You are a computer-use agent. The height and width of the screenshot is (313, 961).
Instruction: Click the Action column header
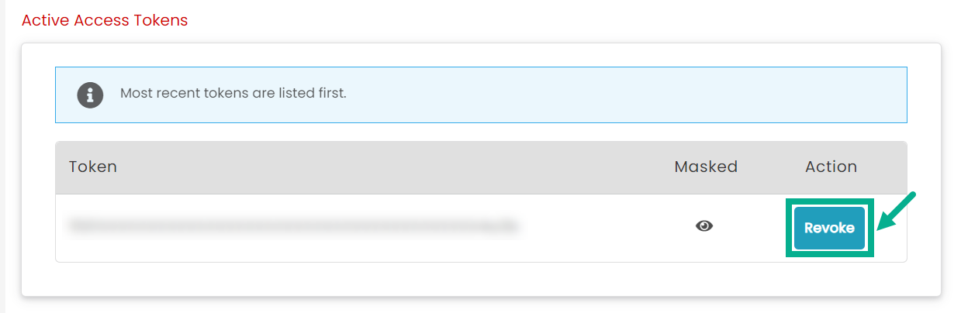pyautogui.click(x=831, y=167)
